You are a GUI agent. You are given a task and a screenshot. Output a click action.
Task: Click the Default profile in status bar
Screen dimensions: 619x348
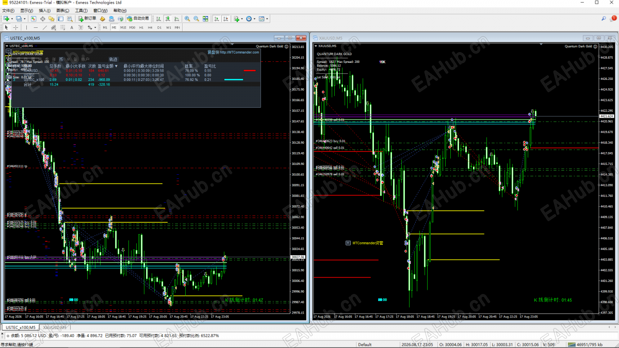(365, 344)
